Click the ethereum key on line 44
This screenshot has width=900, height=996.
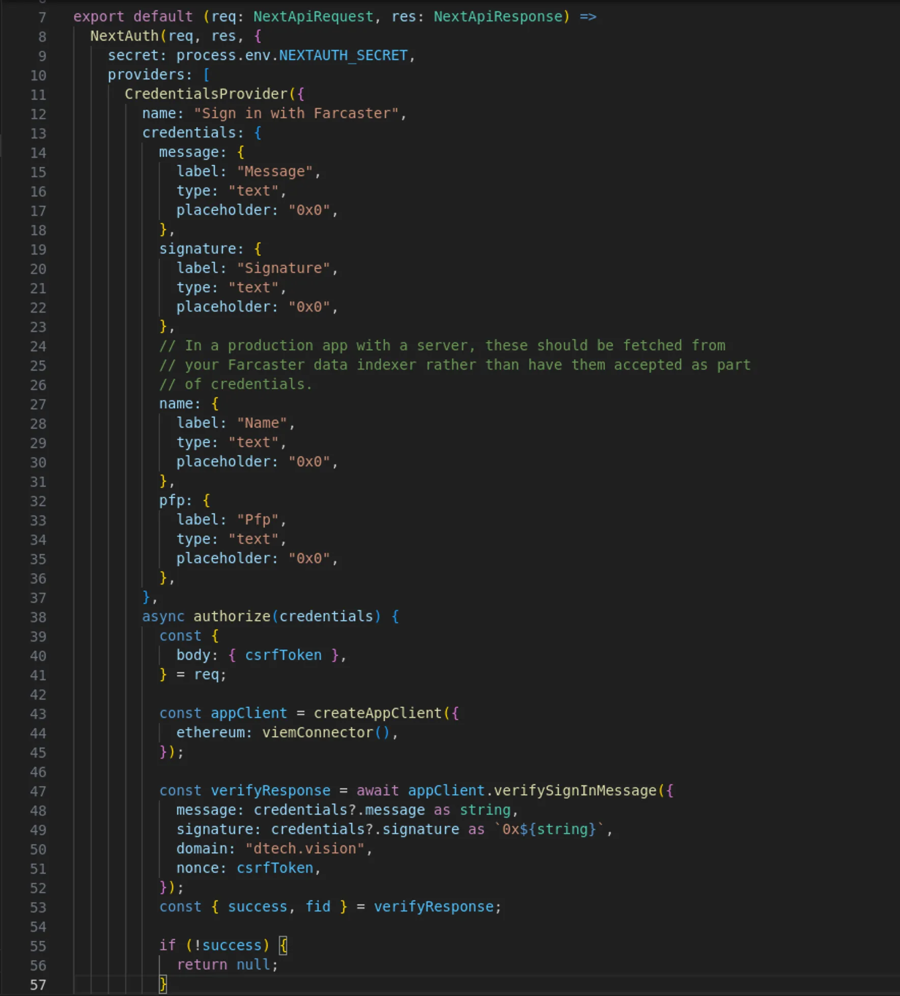[x=210, y=733]
